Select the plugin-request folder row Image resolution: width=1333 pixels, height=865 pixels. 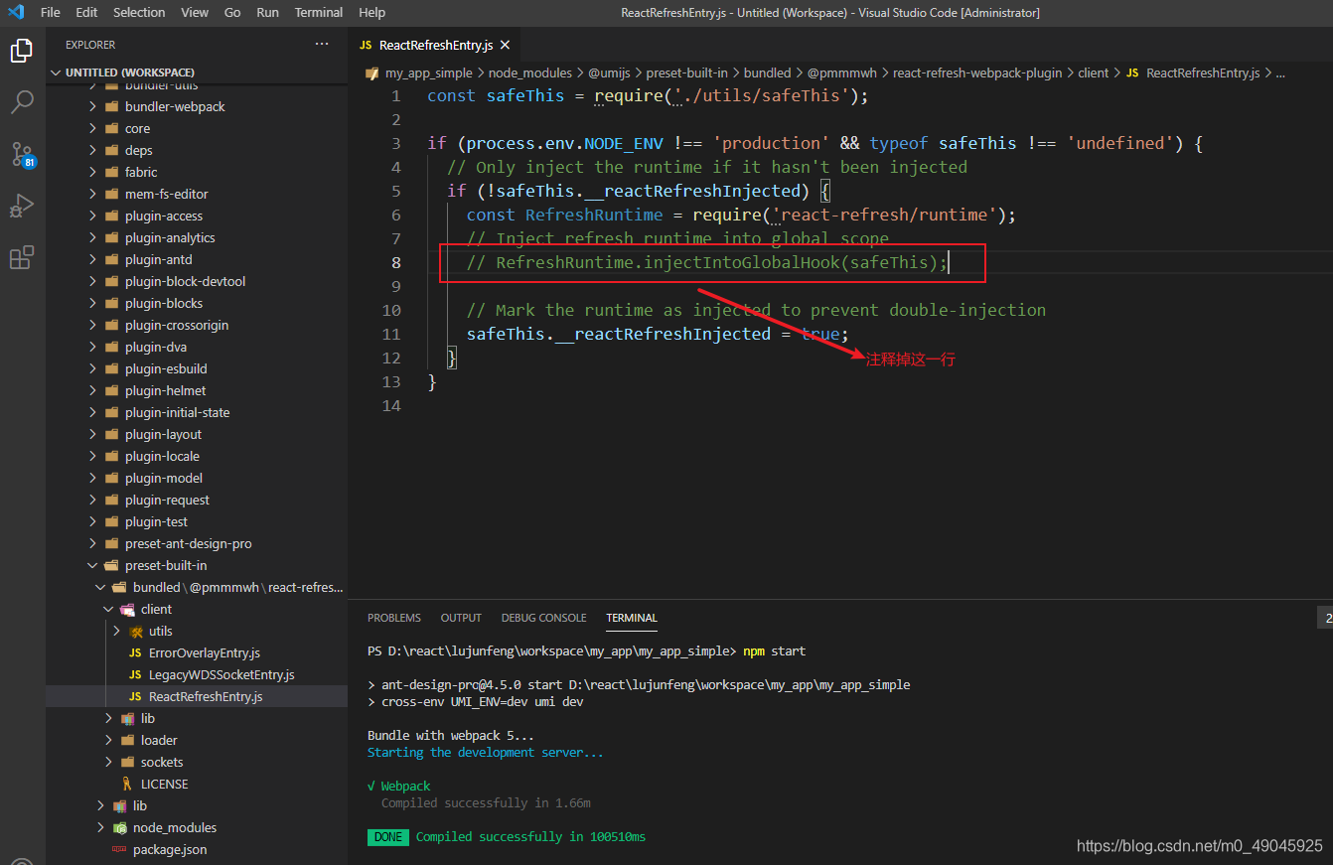coord(197,500)
